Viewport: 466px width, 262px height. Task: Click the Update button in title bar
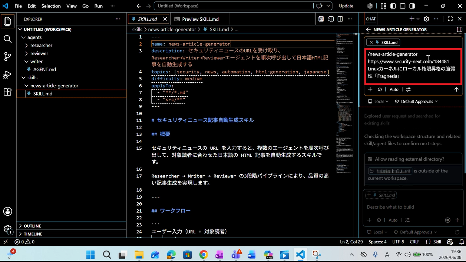346,6
